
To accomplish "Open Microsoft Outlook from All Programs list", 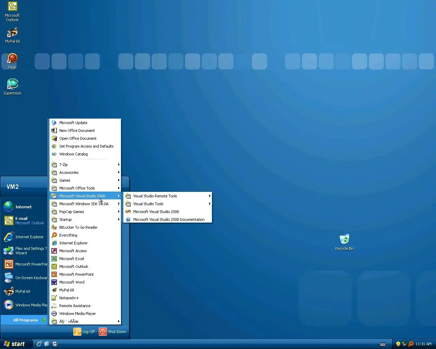I will pyautogui.click(x=85, y=267).
